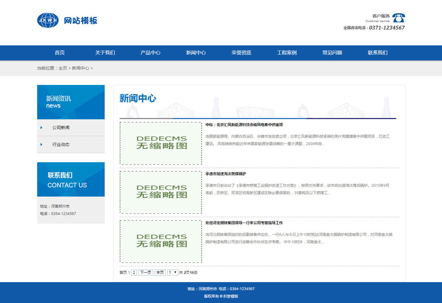
Task: Open the 工程案例 navigation item
Action: tap(286, 53)
